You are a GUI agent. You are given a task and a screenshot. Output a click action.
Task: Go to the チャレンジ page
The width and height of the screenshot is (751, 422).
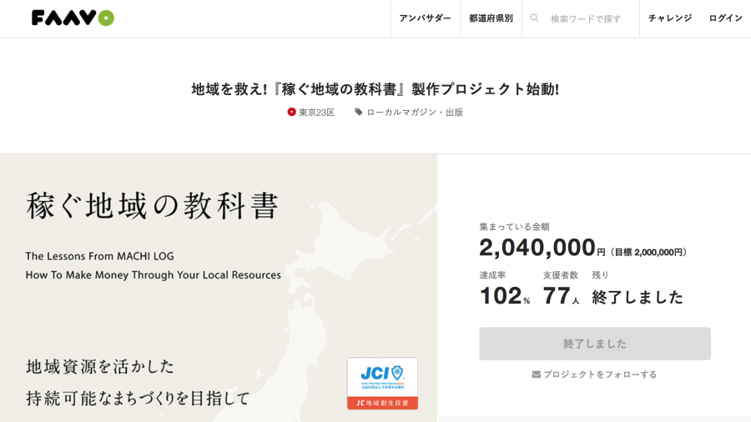(670, 18)
